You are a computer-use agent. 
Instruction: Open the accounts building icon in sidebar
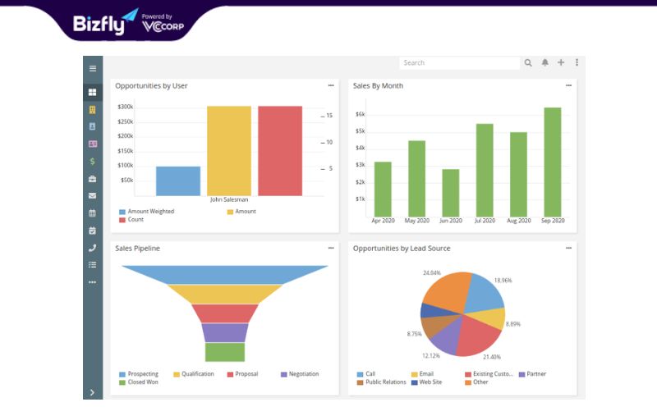tap(93, 110)
